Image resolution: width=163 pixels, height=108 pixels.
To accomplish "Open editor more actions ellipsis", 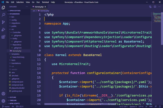I will pyautogui.click(x=159, y=7).
